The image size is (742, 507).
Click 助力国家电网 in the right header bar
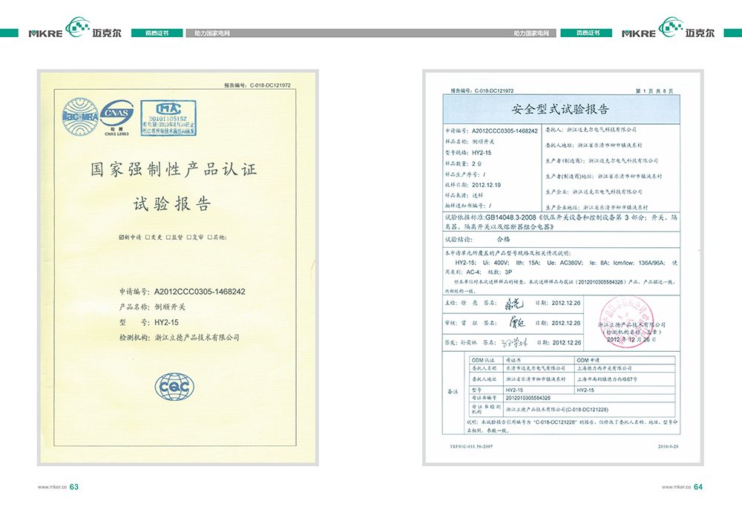coord(531,33)
